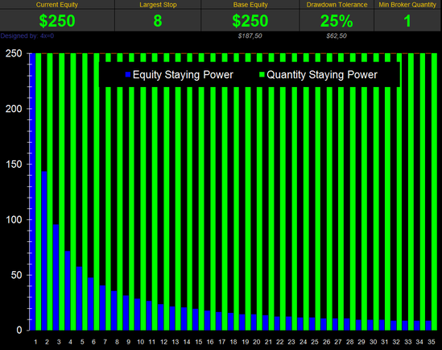Image resolution: width=442 pixels, height=350 pixels.
Task: Select the blue equity bar at category 8
Action: click(x=114, y=310)
